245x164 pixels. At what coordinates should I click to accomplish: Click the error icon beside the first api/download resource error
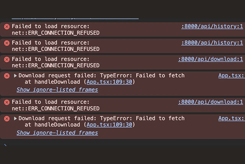7,59
